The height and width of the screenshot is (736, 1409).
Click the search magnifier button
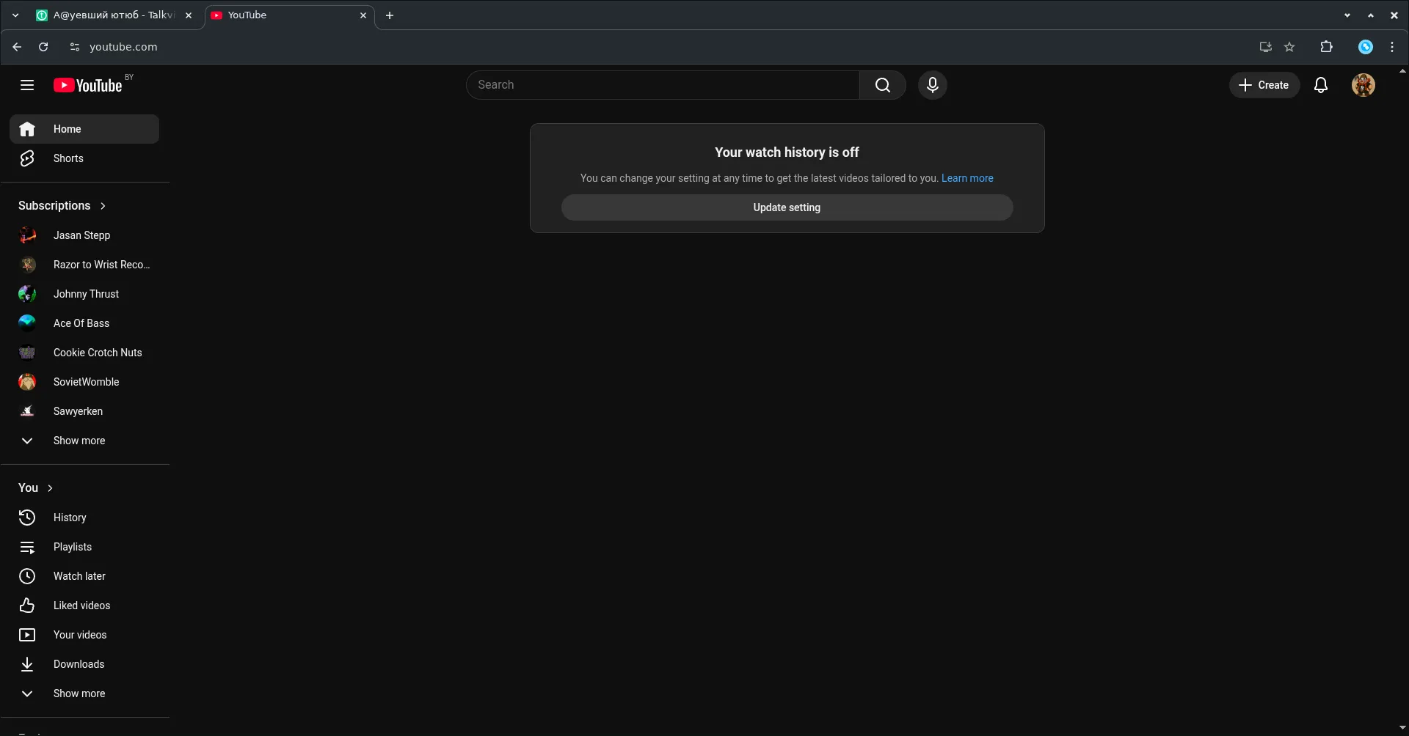883,85
